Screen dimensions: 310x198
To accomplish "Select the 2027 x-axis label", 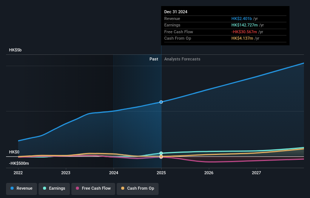I will click(256, 173).
